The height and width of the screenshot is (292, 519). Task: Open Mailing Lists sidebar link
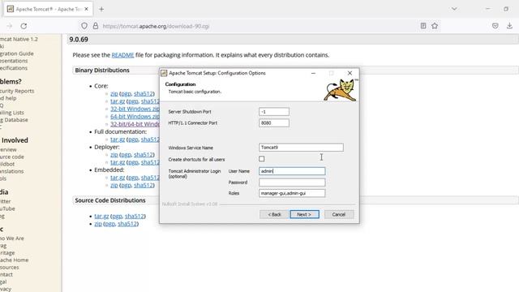[12, 113]
